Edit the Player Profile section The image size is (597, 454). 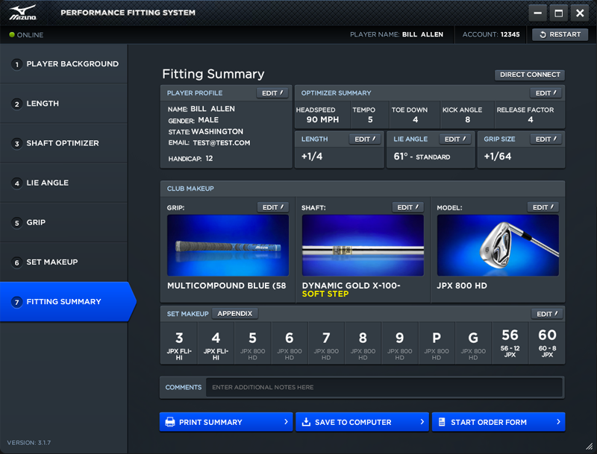tap(272, 93)
